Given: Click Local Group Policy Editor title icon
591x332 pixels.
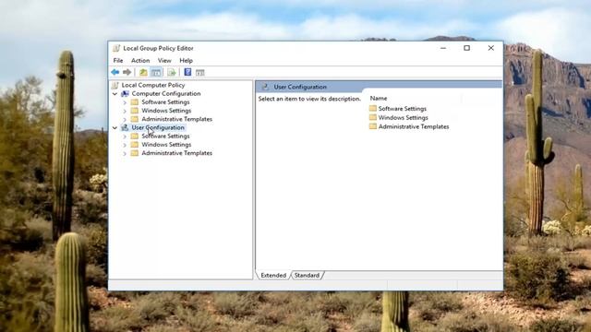Looking at the screenshot, I should click(116, 48).
